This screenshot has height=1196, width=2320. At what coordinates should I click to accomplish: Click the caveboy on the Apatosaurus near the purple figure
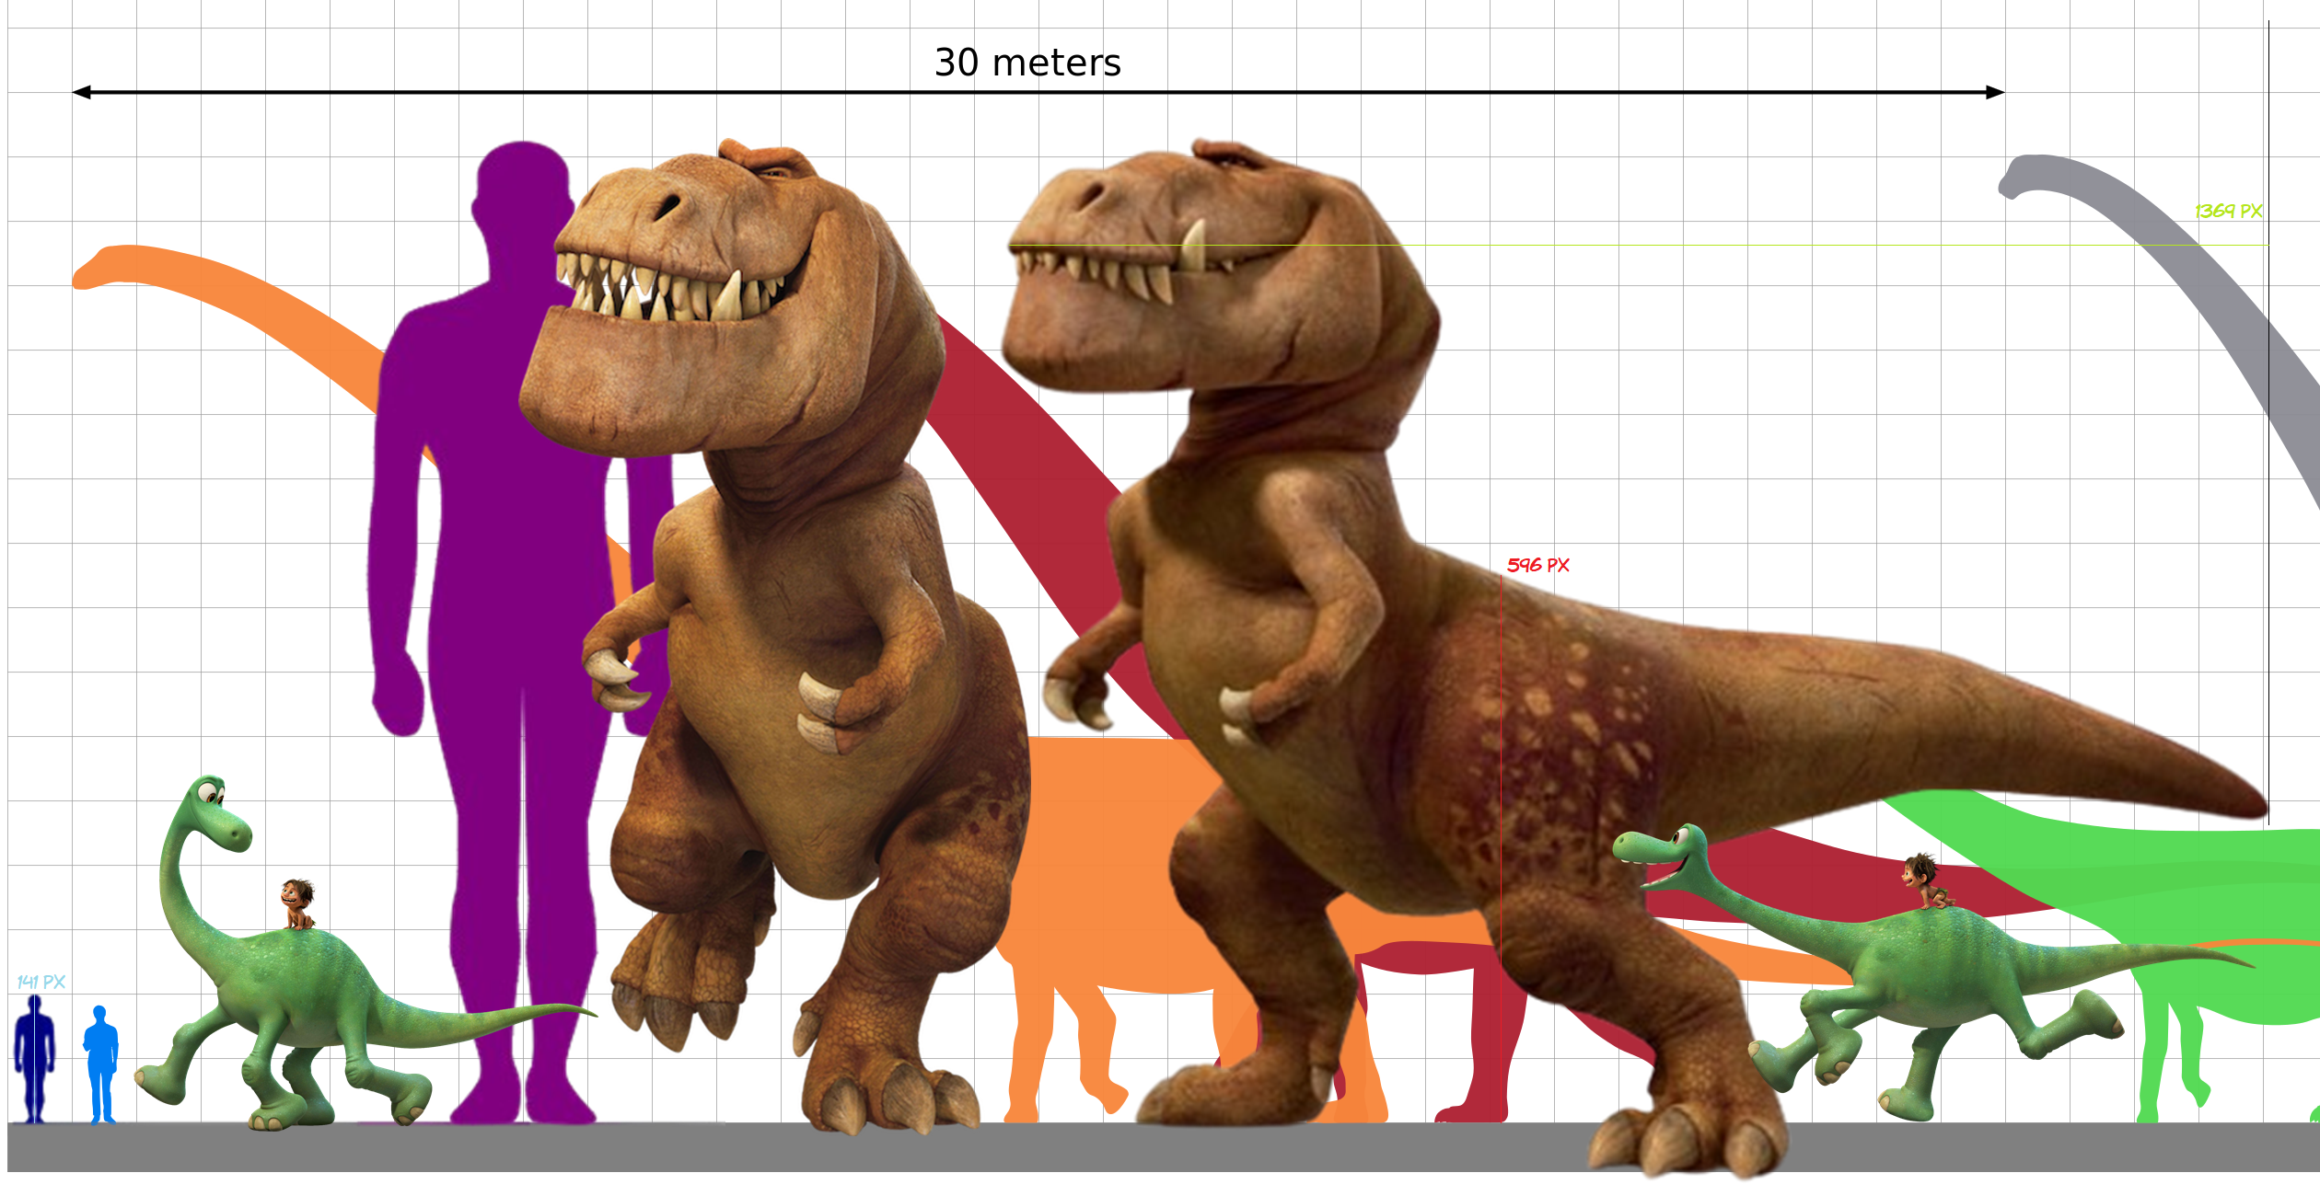coord(298,904)
